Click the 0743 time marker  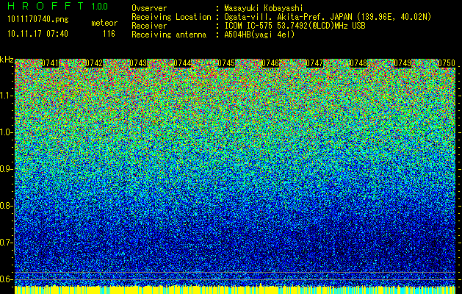138,63
